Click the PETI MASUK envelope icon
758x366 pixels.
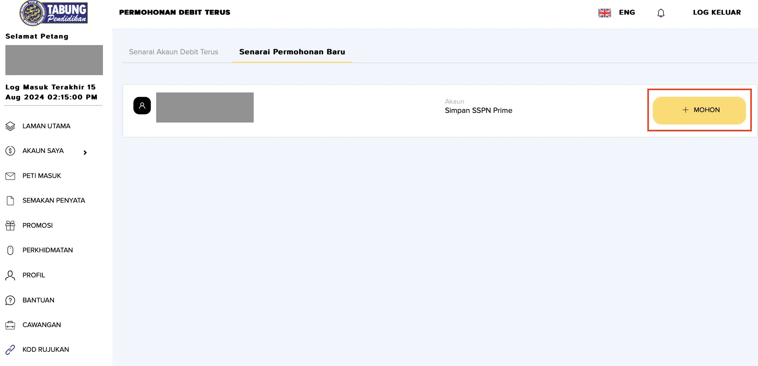pos(10,176)
